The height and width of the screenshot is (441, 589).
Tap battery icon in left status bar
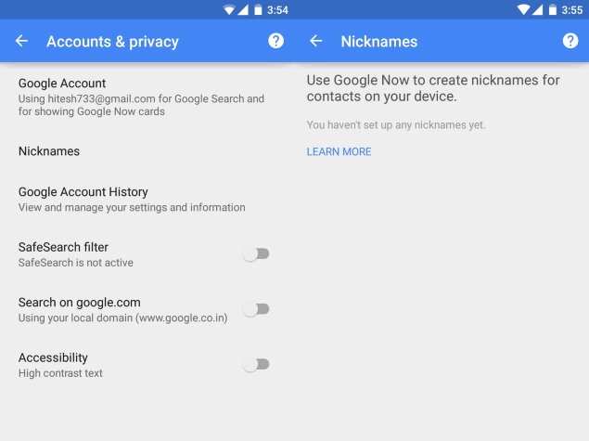[258, 10]
